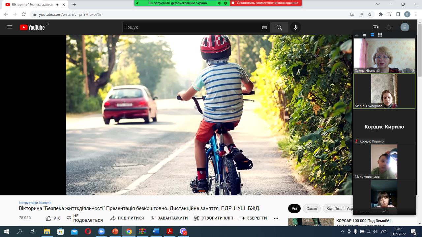Click the YouTube search magnifier button

279,27
